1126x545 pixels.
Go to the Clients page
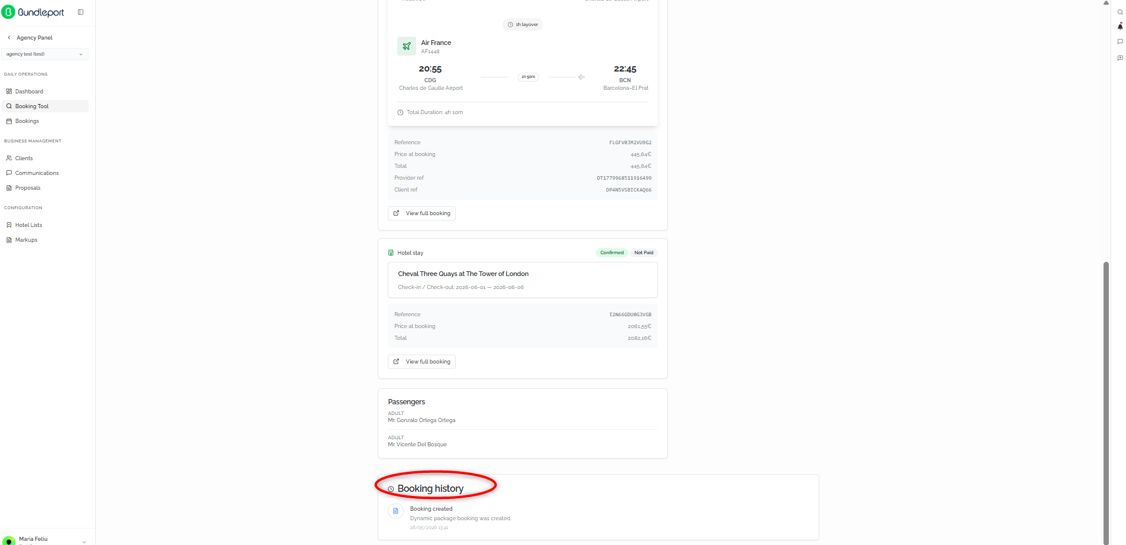tap(45, 158)
